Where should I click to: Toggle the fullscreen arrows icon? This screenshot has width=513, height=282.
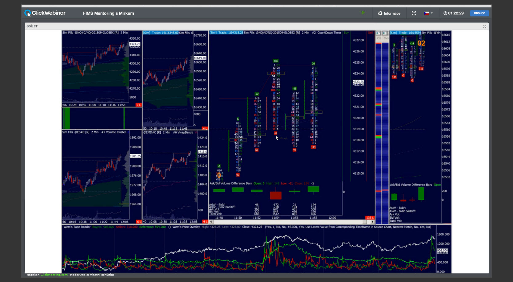pos(414,13)
